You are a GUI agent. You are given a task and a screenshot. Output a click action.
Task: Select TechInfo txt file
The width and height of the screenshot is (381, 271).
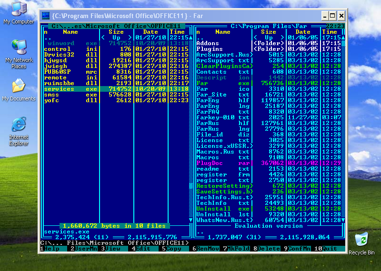pos(269,203)
